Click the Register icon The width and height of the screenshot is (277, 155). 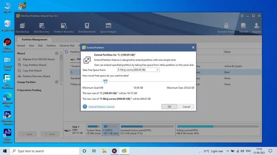coord(257,28)
